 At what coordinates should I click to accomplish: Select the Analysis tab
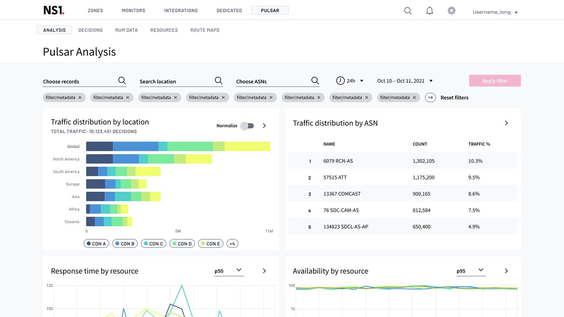point(54,30)
